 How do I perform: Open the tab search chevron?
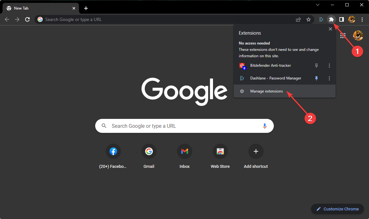317,5
